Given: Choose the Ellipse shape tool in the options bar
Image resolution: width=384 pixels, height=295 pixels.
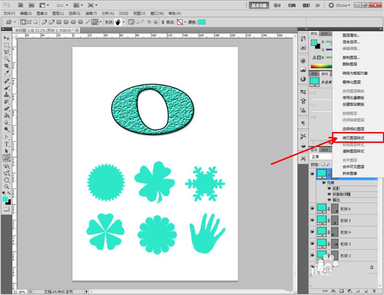Looking at the screenshot, I should 73,22.
